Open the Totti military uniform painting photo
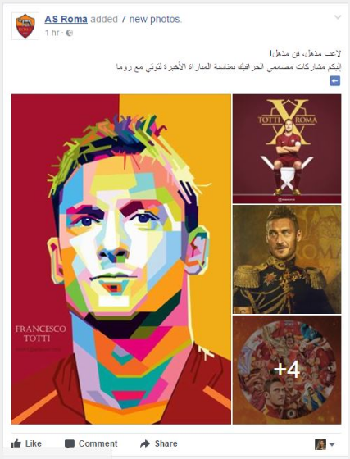This screenshot has height=459, width=350. coord(287,259)
